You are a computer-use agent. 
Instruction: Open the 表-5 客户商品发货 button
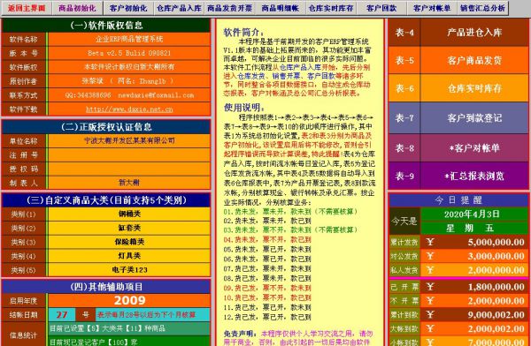coord(458,61)
